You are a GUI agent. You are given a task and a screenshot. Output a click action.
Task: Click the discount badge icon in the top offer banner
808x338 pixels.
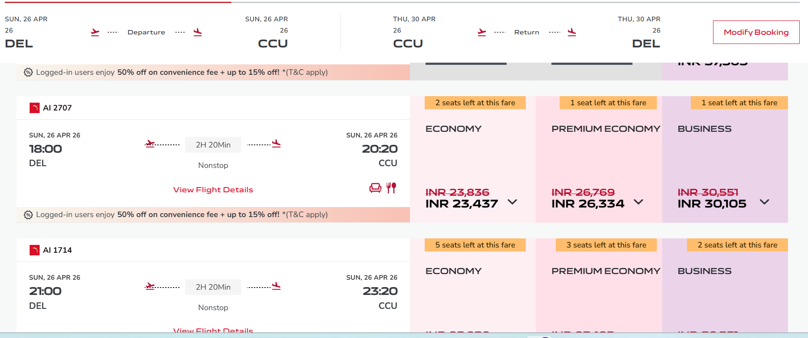tap(27, 72)
